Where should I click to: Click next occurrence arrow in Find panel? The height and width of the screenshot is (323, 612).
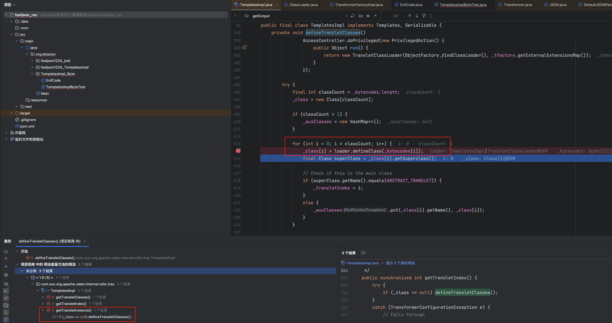point(6,266)
